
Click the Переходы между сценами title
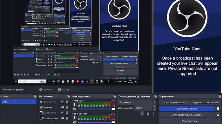click(x=134, y=96)
